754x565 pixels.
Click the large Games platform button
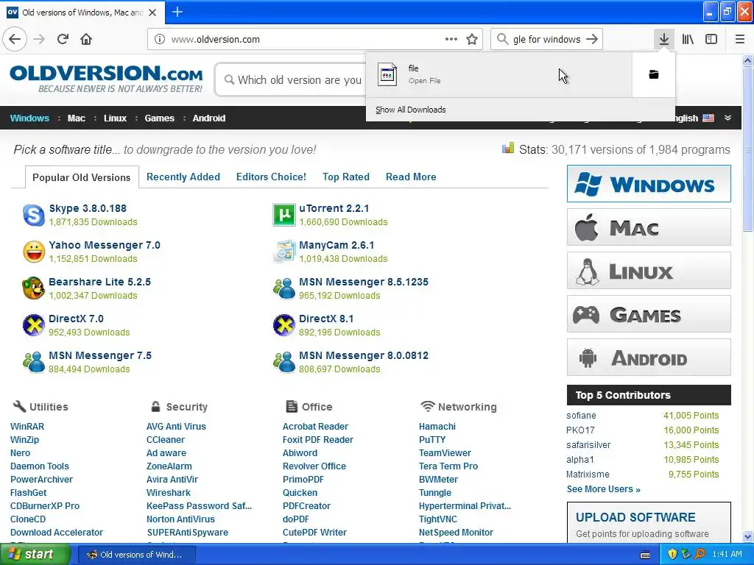point(649,314)
